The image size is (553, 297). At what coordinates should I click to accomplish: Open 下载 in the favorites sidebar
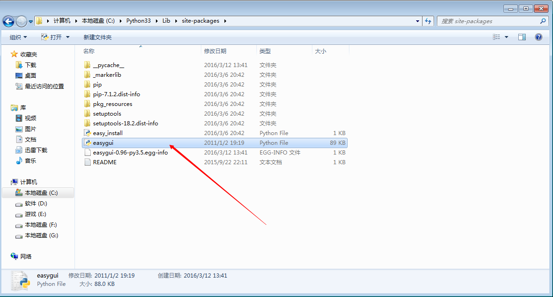[31, 65]
